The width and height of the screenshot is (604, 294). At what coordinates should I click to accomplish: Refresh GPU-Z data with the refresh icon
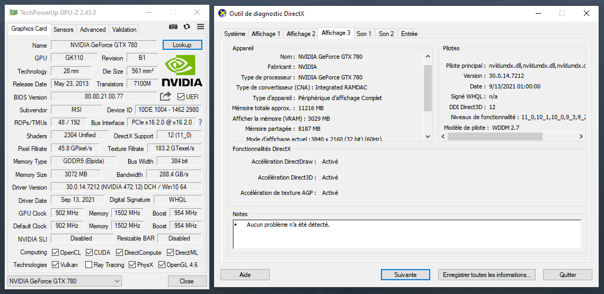[x=187, y=26]
